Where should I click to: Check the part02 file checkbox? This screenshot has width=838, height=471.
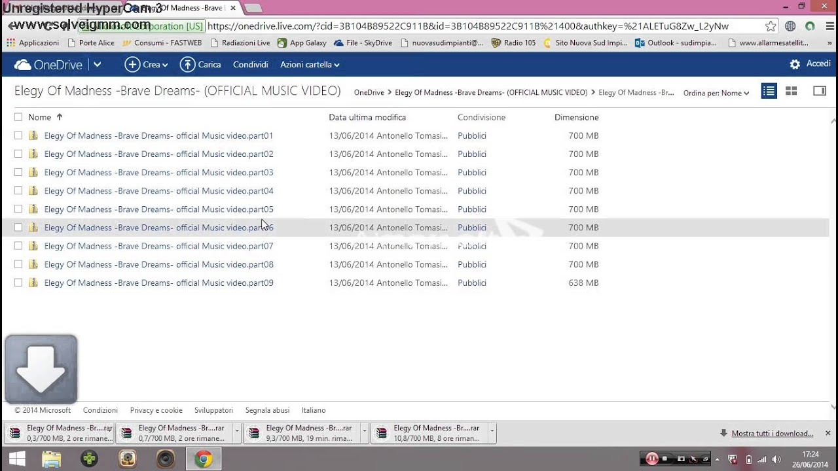pos(18,154)
